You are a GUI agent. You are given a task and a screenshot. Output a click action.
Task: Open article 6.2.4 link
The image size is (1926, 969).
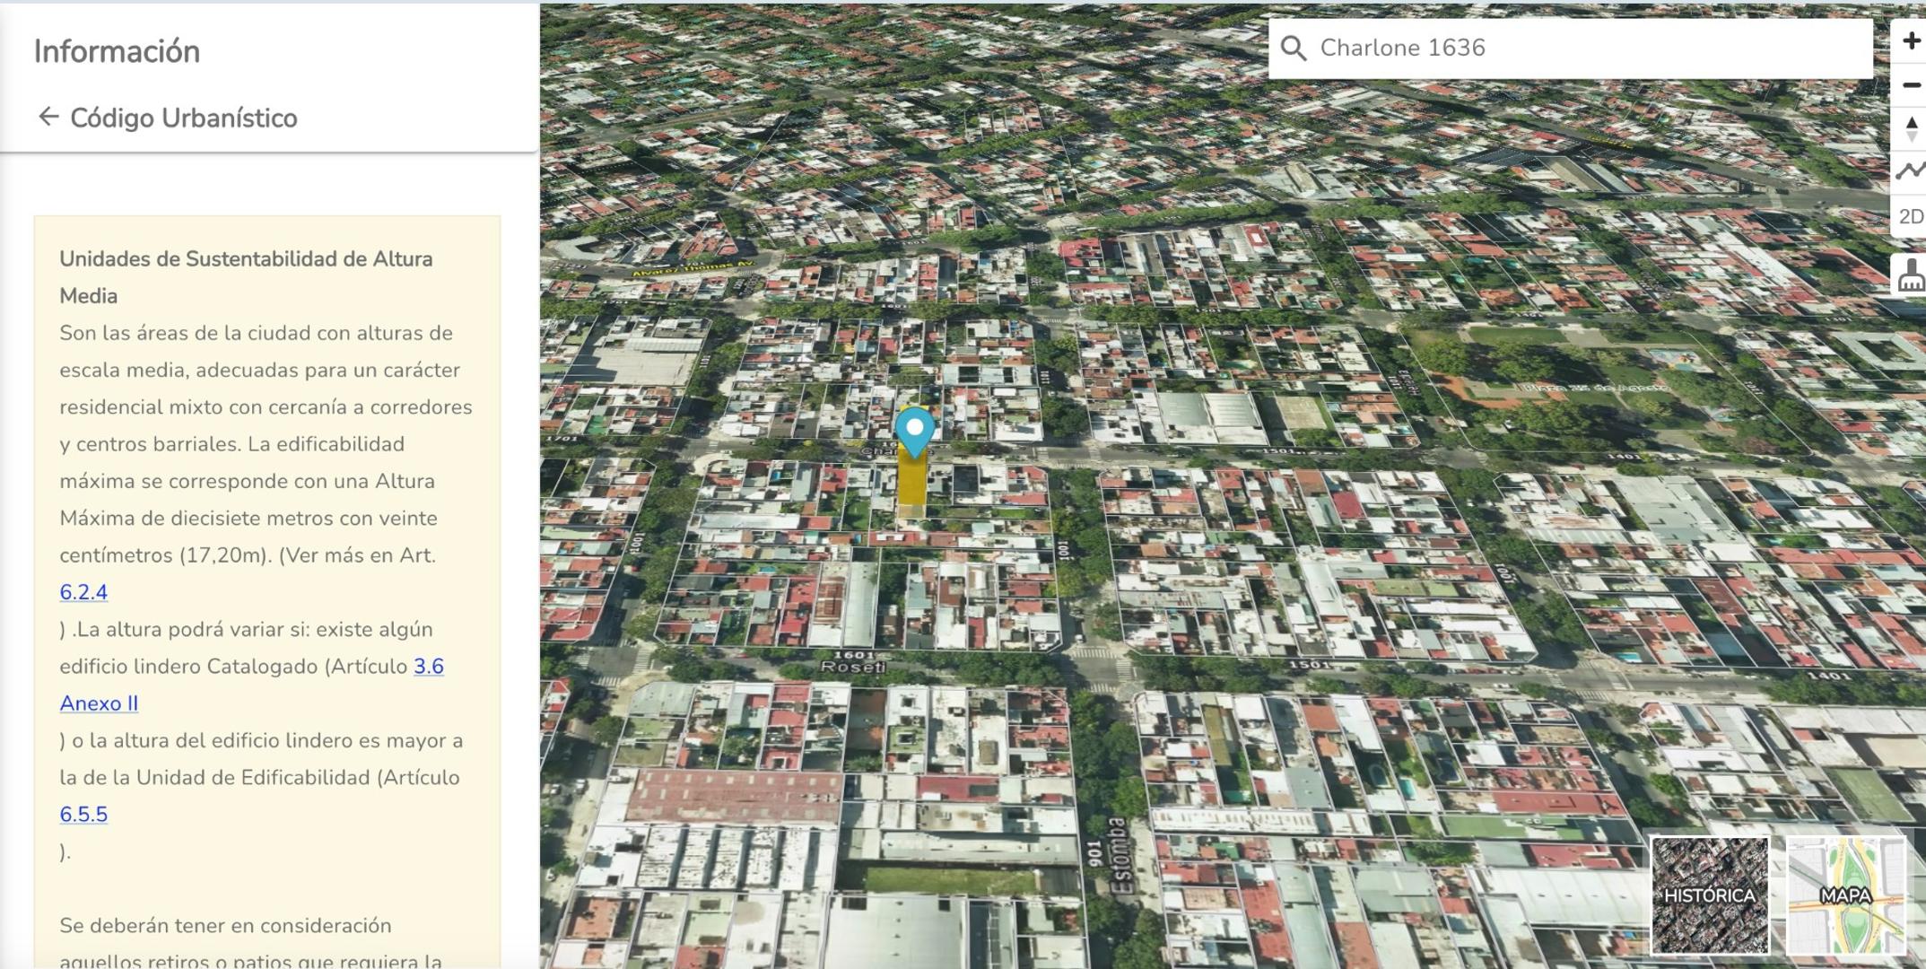point(83,592)
